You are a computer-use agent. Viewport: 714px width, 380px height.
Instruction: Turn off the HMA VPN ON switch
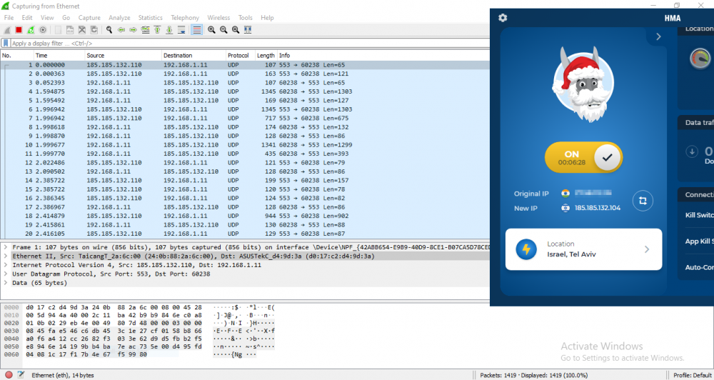pos(583,157)
